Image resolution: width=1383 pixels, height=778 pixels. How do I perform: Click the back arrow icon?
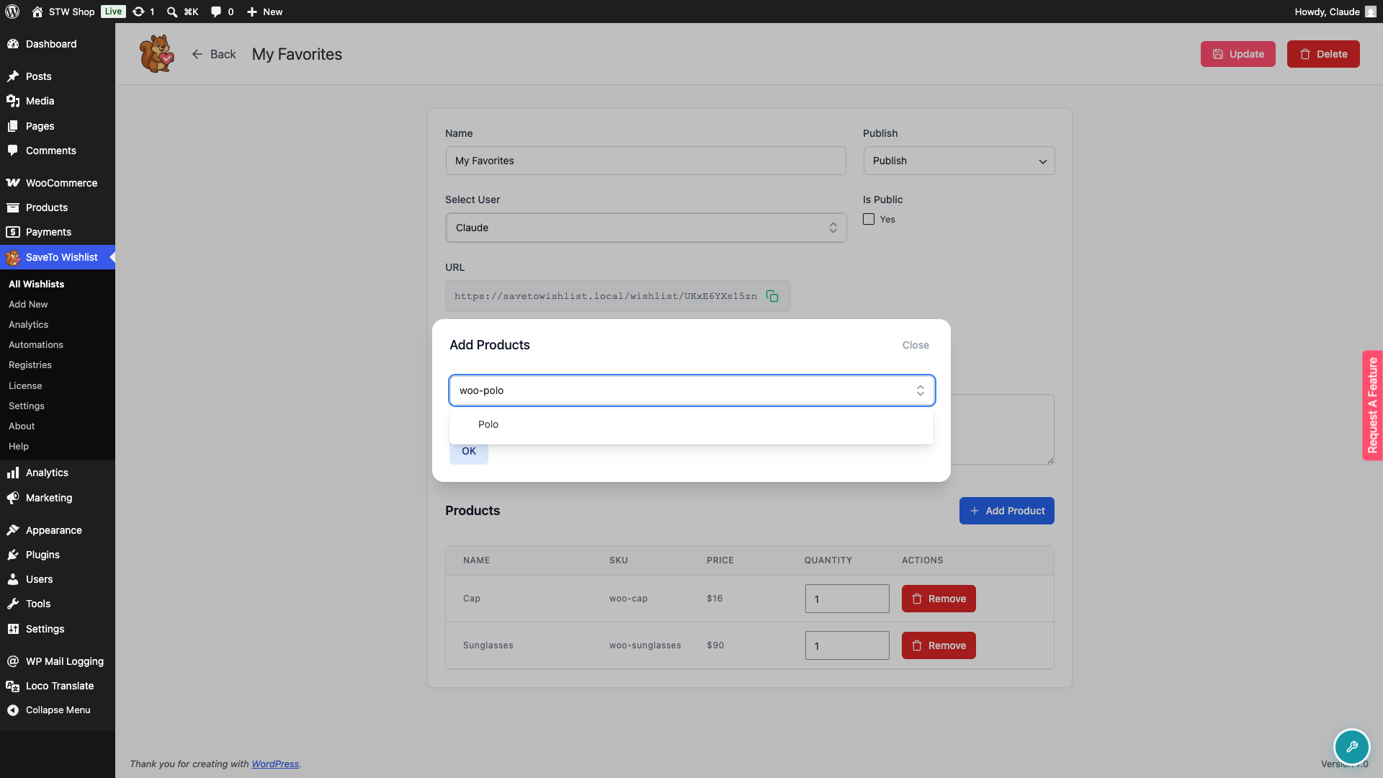click(x=197, y=54)
